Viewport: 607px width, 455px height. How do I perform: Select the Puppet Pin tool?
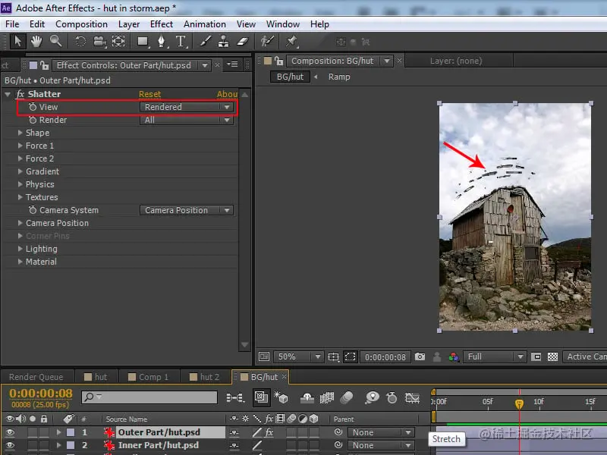[291, 42]
